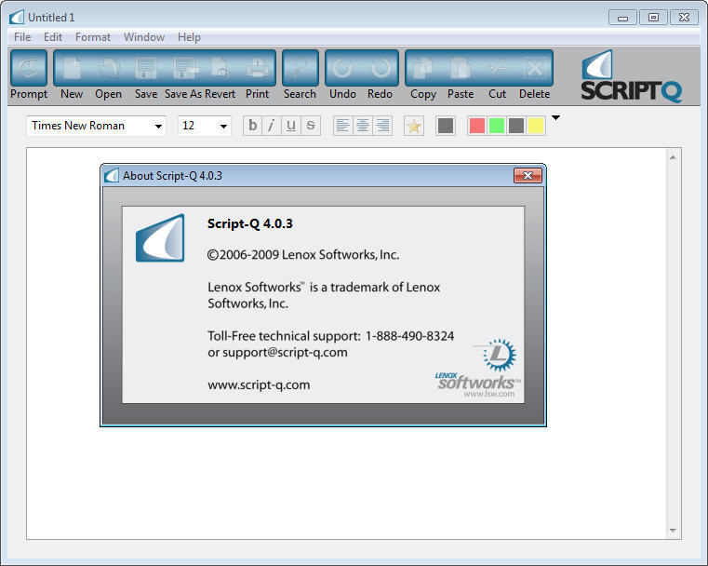Click the scrollbar down arrow

coord(673,531)
